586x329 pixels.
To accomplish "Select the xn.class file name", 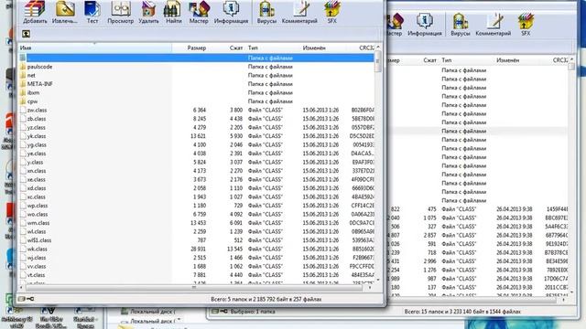I will [37, 171].
